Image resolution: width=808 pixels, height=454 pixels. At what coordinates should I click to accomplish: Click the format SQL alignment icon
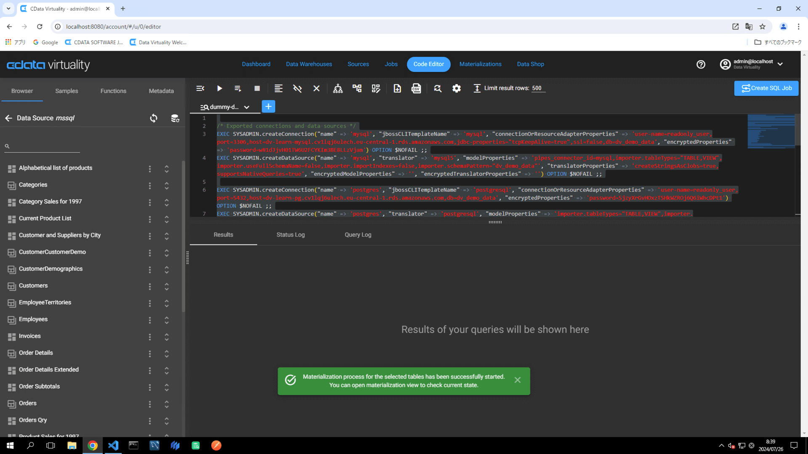click(x=278, y=88)
